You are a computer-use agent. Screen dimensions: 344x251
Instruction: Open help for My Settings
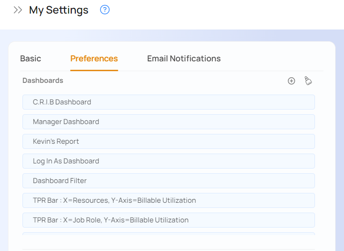click(x=105, y=10)
